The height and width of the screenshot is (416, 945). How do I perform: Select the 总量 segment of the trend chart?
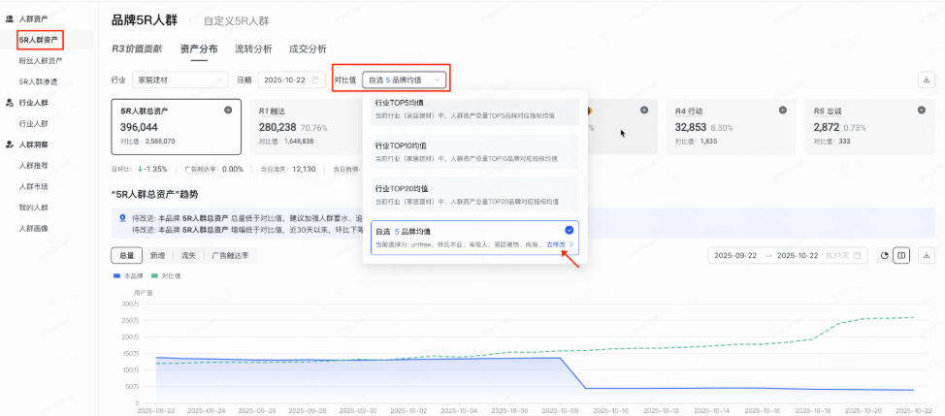point(126,255)
